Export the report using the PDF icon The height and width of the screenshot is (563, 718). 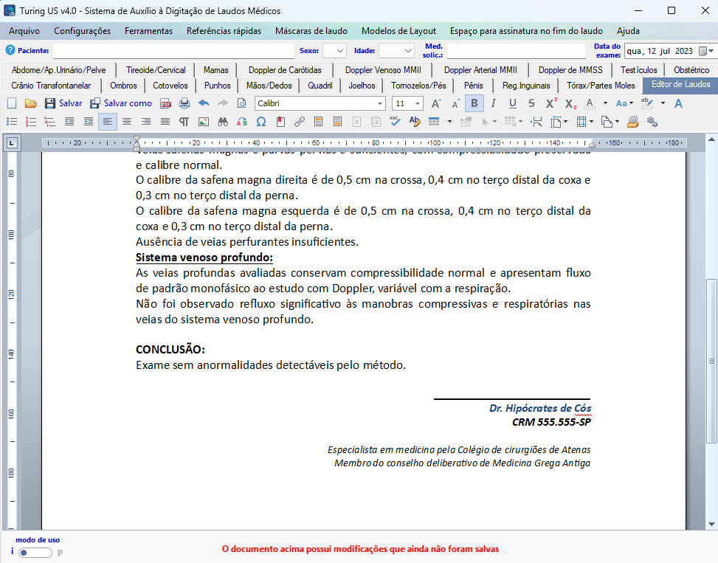(x=166, y=103)
